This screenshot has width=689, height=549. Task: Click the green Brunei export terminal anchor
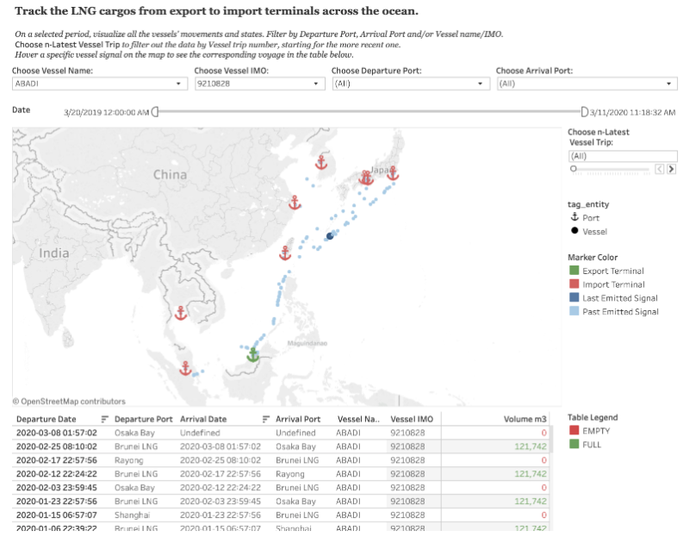(x=252, y=353)
